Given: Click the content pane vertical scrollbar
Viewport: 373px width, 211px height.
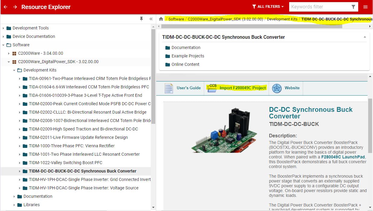Looking at the screenshot, I should point(370,126).
